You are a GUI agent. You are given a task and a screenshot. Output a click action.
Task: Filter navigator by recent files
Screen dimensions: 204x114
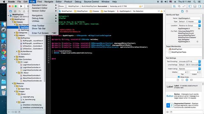tap(13, 112)
